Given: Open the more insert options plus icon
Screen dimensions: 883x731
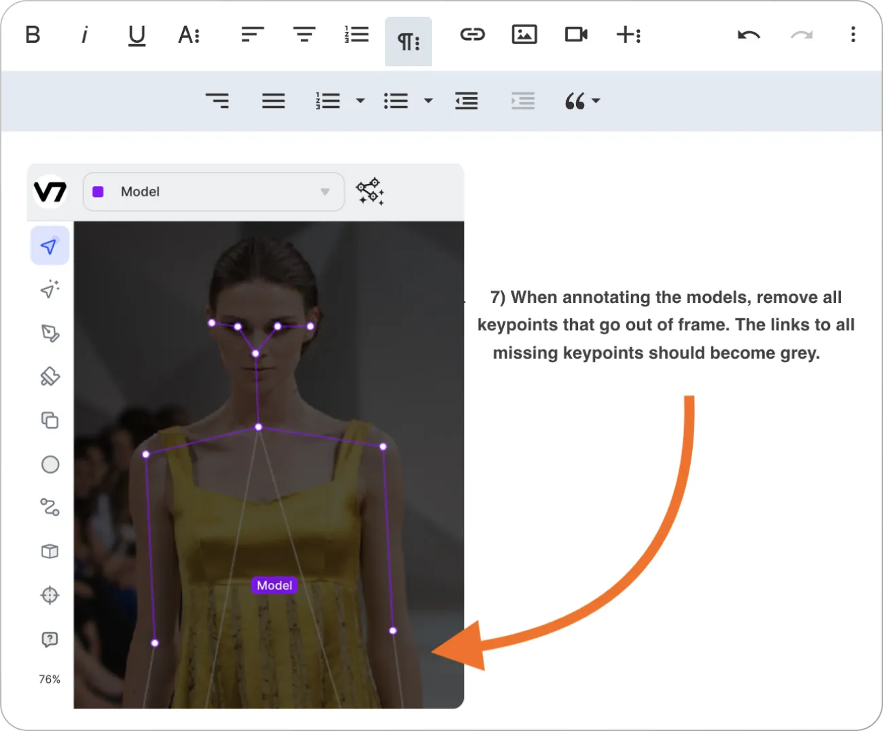Looking at the screenshot, I should point(628,35).
